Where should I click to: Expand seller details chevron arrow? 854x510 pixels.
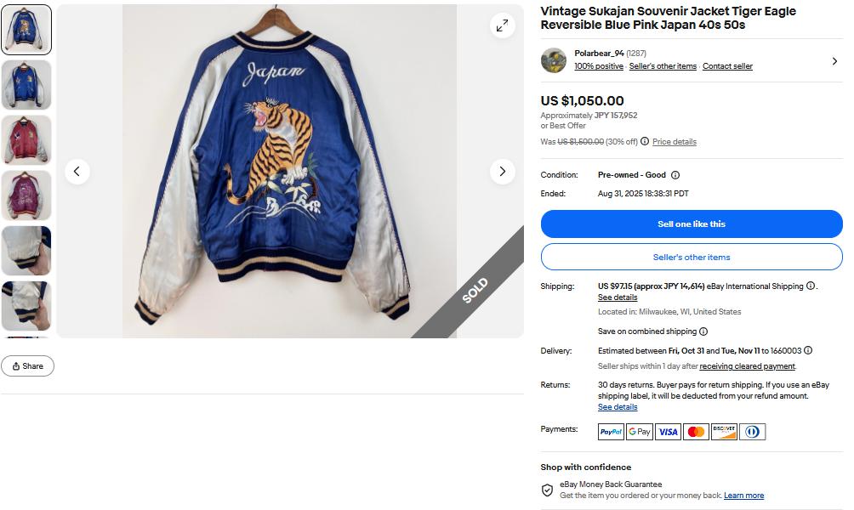click(x=834, y=61)
